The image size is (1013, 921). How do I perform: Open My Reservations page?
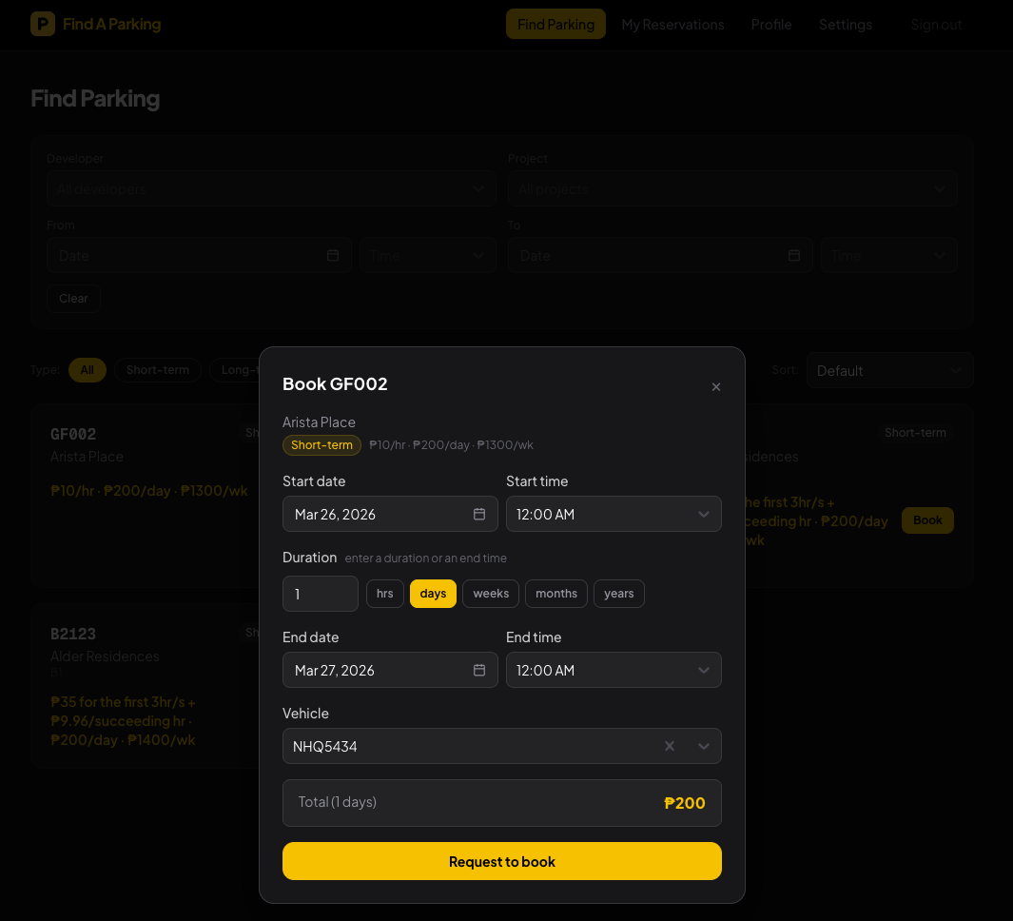pyautogui.click(x=672, y=24)
